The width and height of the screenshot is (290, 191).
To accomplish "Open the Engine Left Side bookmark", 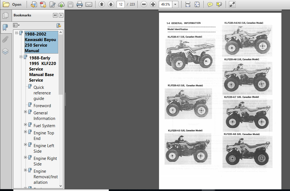I will pyautogui.click(x=44, y=149).
